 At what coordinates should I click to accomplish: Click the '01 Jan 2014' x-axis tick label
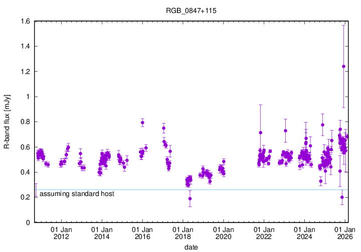click(x=102, y=233)
